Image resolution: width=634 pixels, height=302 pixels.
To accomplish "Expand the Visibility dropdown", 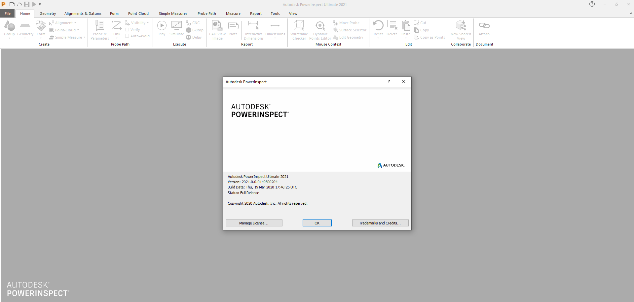I will [148, 23].
